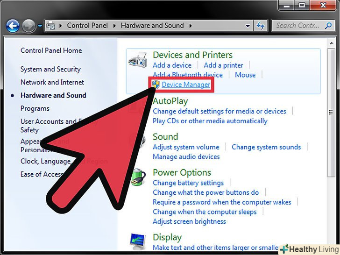This screenshot has height=255, width=340.
Task: Click Change when the computer sleeps
Action: [205, 212]
